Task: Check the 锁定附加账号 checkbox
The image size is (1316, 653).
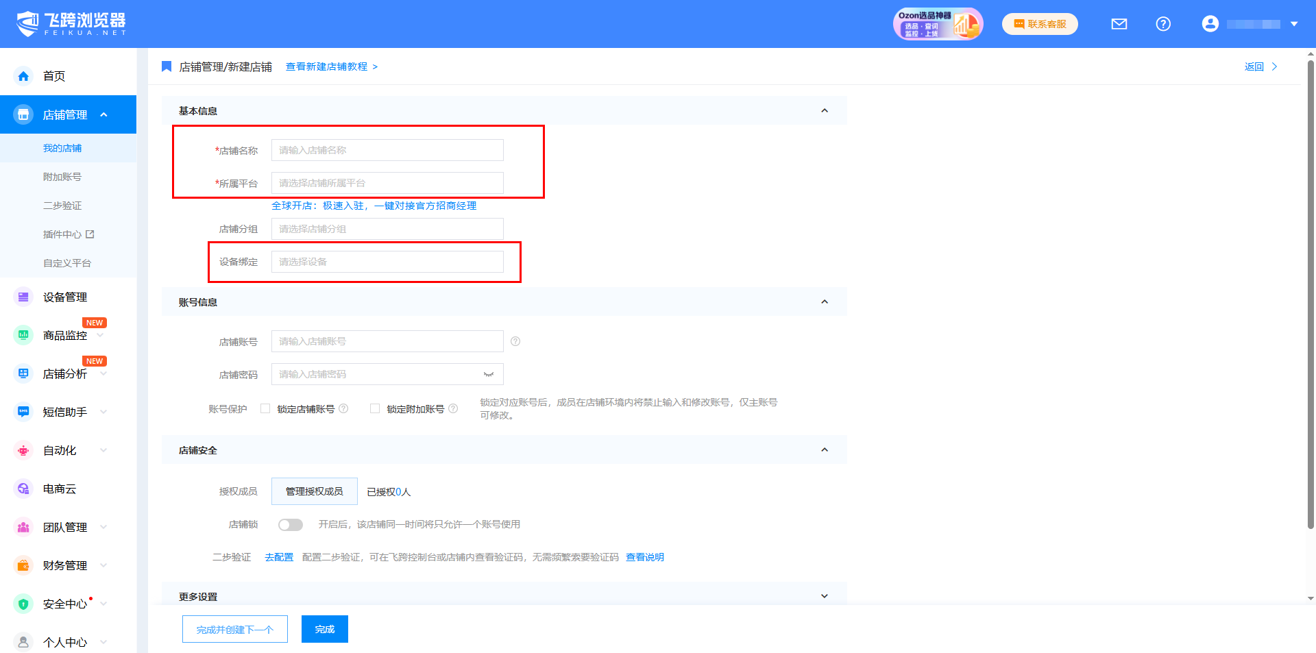Action: pos(375,408)
